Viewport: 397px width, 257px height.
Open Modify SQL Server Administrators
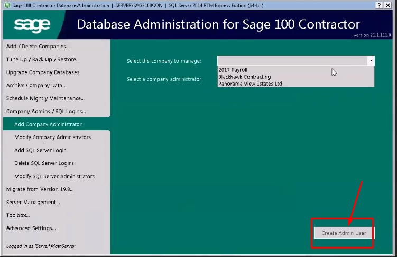(54, 176)
